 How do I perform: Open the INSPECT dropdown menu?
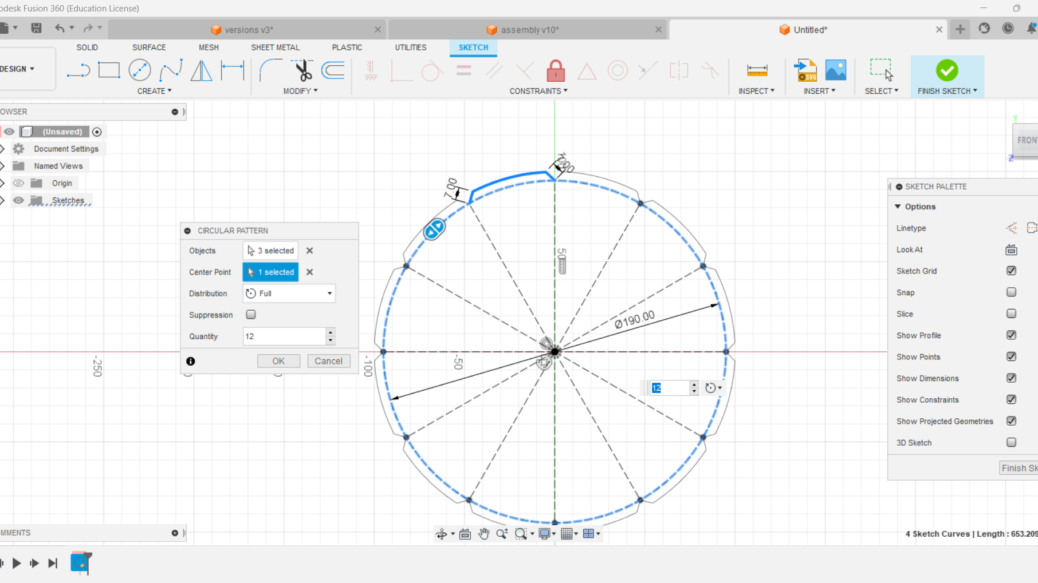[x=756, y=91]
